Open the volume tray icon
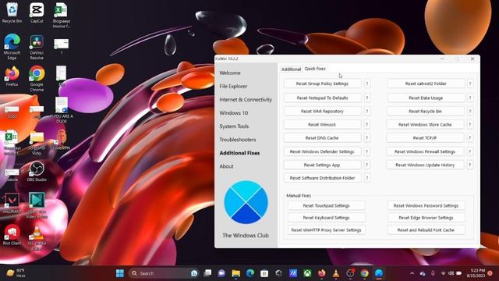The width and height of the screenshot is (499, 281). click(x=451, y=273)
